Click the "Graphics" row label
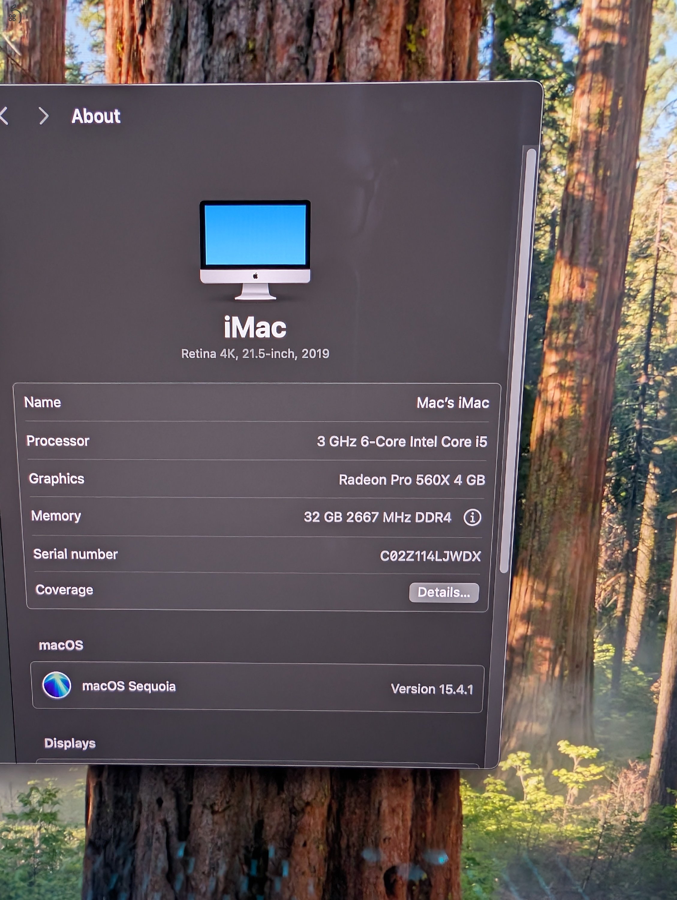677x900 pixels. point(57,479)
